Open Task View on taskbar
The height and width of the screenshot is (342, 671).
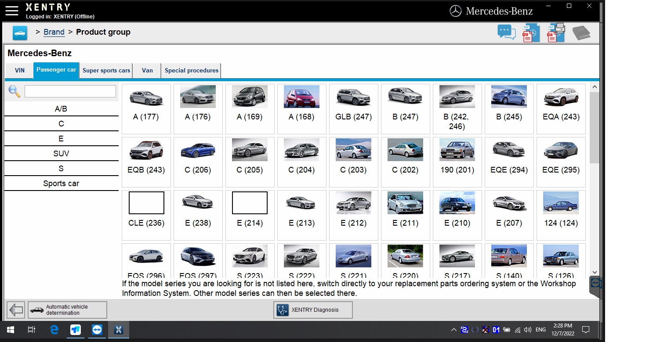32,330
